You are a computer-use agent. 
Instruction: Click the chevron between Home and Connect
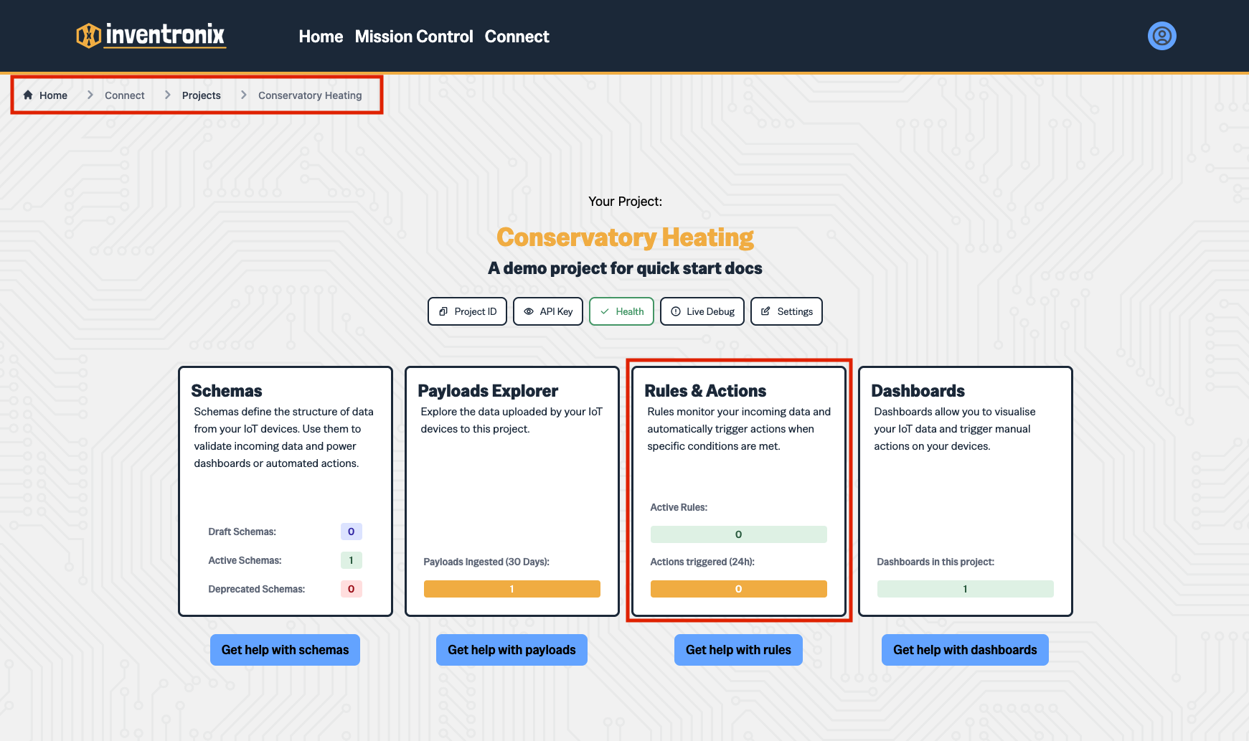point(90,95)
